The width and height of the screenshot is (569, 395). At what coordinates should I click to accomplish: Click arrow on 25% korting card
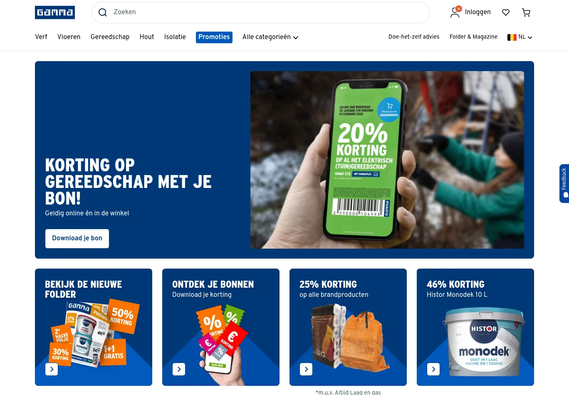coord(306,369)
